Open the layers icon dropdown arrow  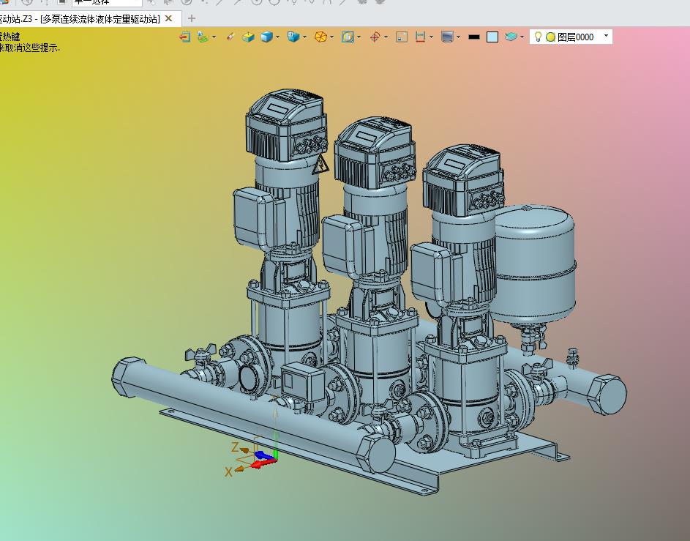coord(522,37)
